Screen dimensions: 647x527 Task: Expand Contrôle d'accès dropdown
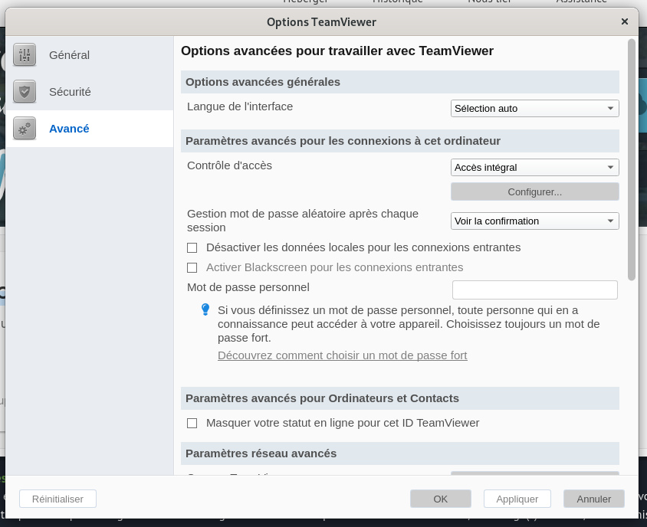534,167
